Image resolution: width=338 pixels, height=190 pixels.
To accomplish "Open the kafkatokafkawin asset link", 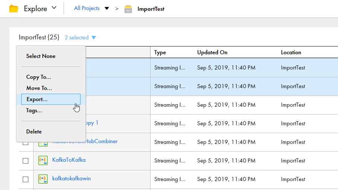I will (71, 178).
